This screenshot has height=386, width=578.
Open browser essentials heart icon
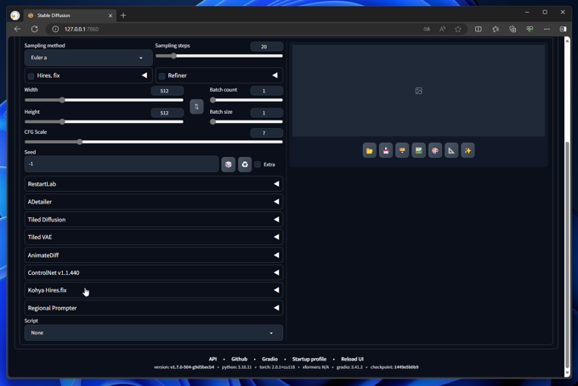tap(530, 29)
